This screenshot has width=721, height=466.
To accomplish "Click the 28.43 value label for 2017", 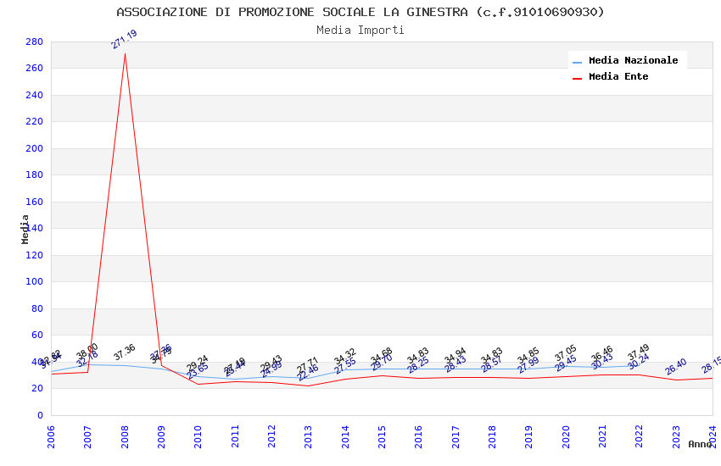I will (x=456, y=364).
